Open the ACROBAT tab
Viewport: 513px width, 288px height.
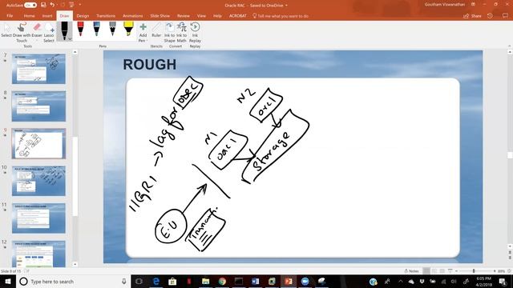[237, 16]
